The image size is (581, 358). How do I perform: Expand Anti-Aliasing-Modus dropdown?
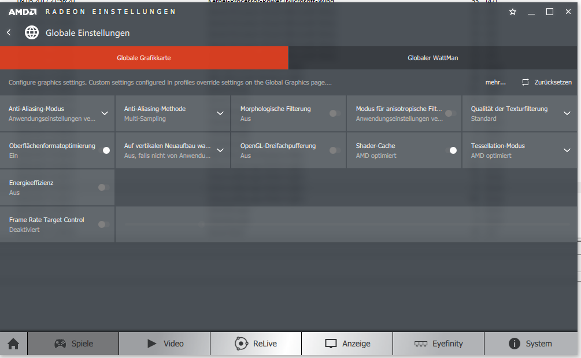[x=105, y=113]
